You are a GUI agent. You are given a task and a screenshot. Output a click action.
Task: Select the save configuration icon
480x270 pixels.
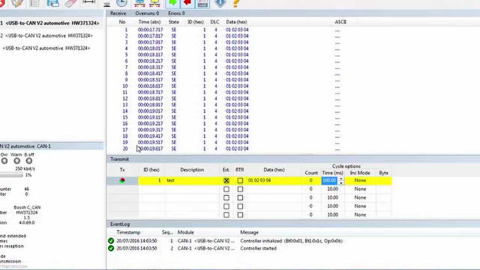point(53,3)
